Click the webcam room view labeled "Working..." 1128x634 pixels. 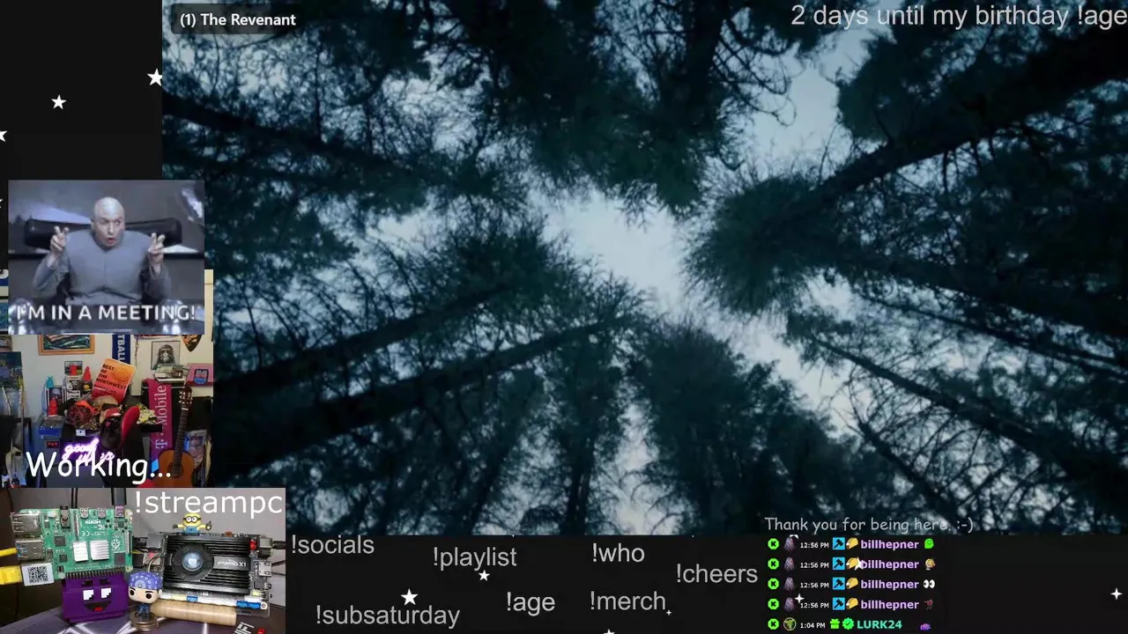pyautogui.click(x=106, y=411)
